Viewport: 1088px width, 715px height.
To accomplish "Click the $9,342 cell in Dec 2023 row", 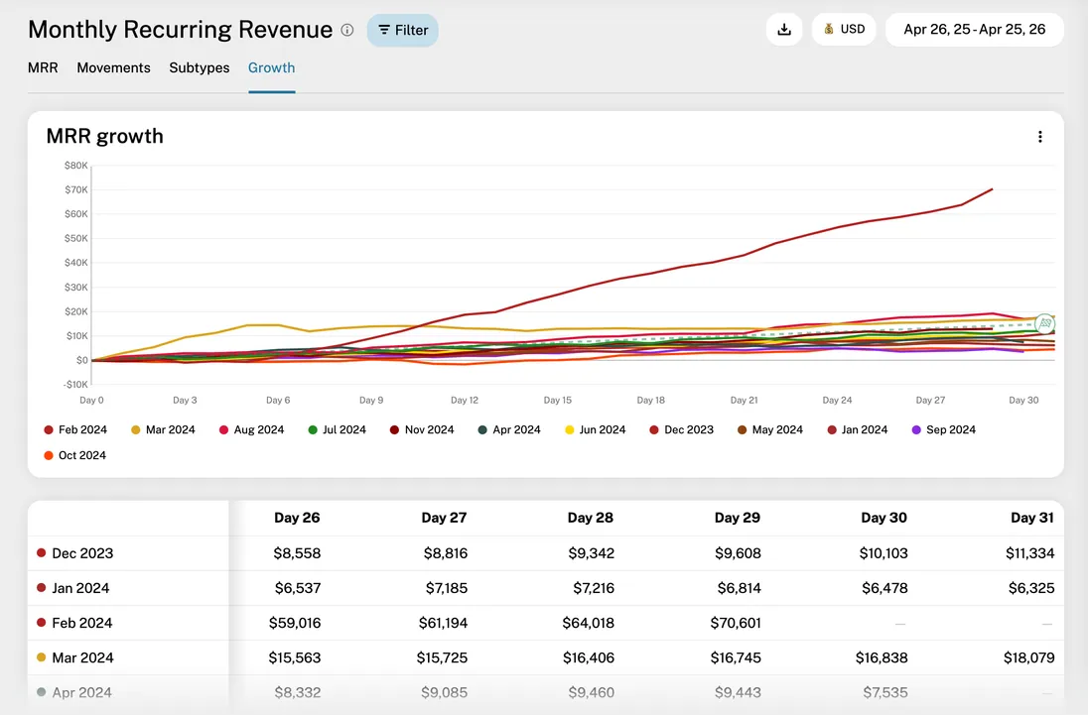I will [592, 553].
